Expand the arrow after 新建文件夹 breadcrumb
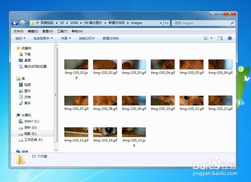Viewport: 251px width, 182px height. click(x=128, y=23)
